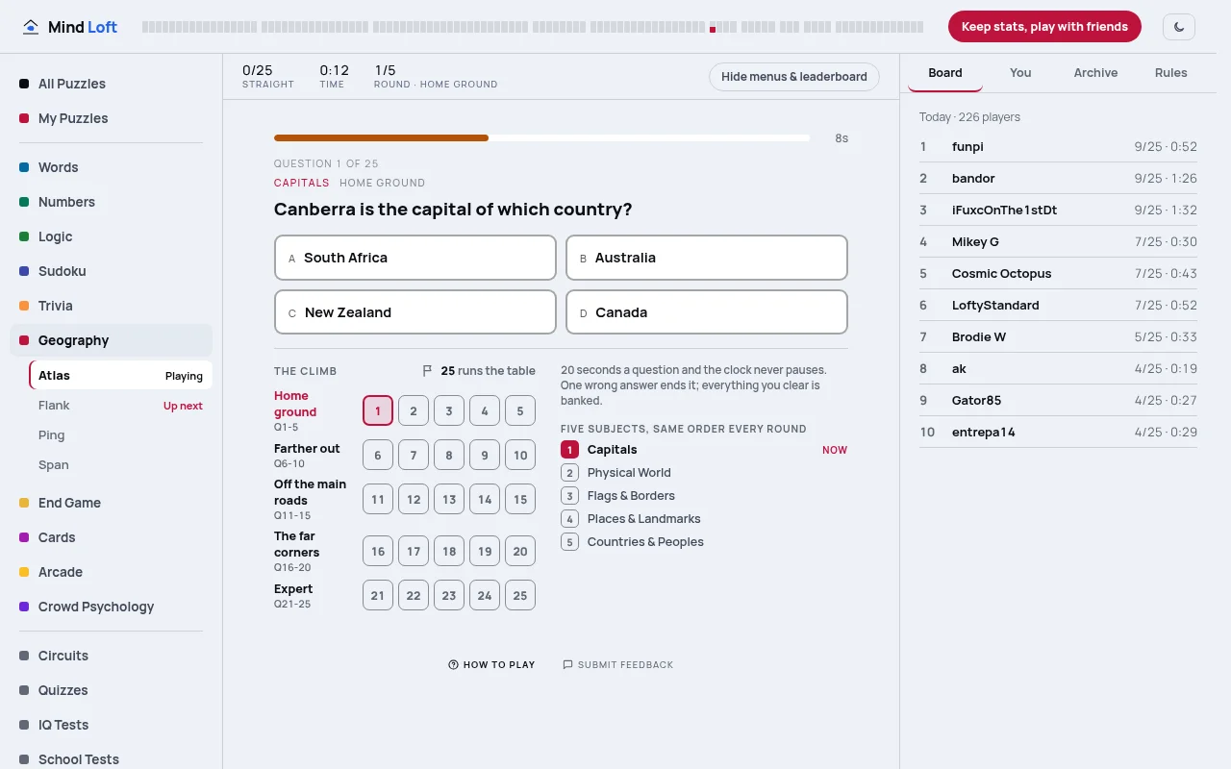Screen dimensions: 1231x769
Task: Click climb step 13 box
Action: click(449, 499)
